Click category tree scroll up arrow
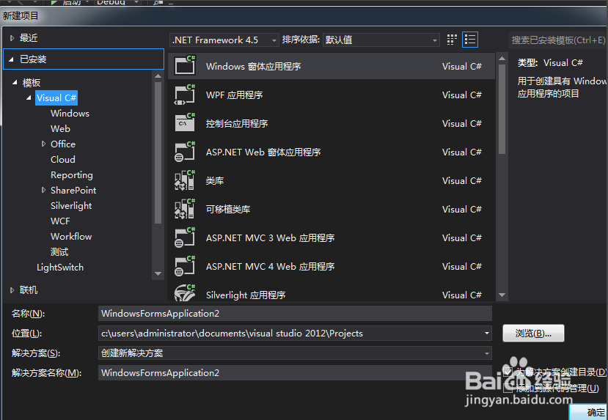This screenshot has width=608, height=420. (x=158, y=76)
